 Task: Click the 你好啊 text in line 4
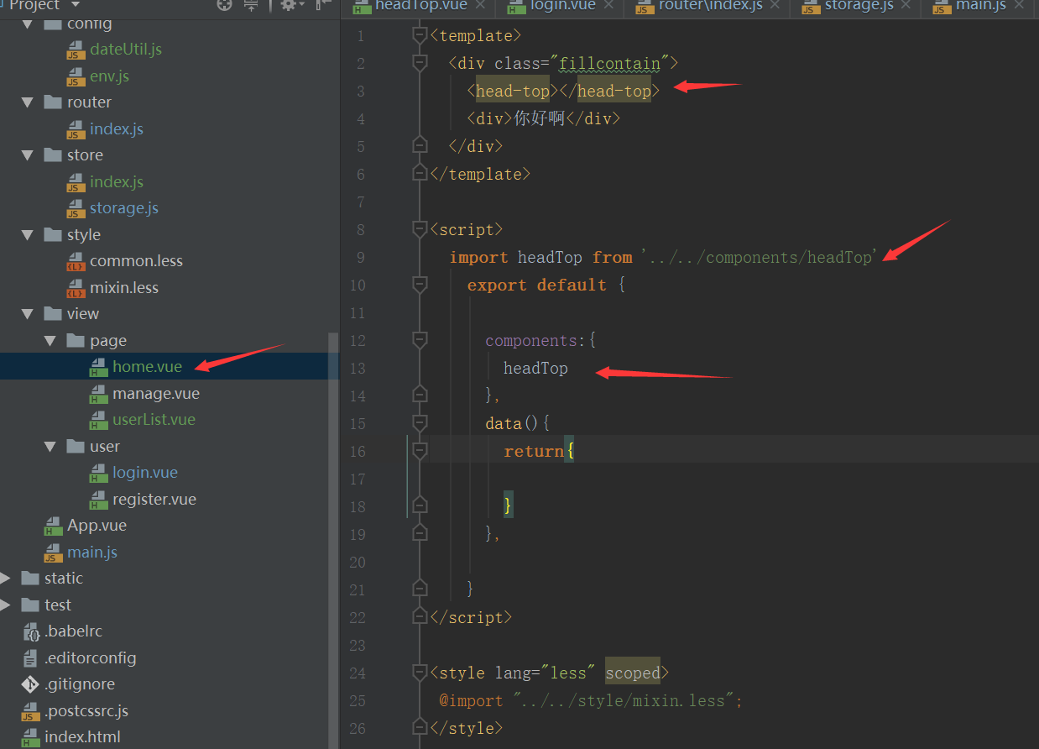540,118
